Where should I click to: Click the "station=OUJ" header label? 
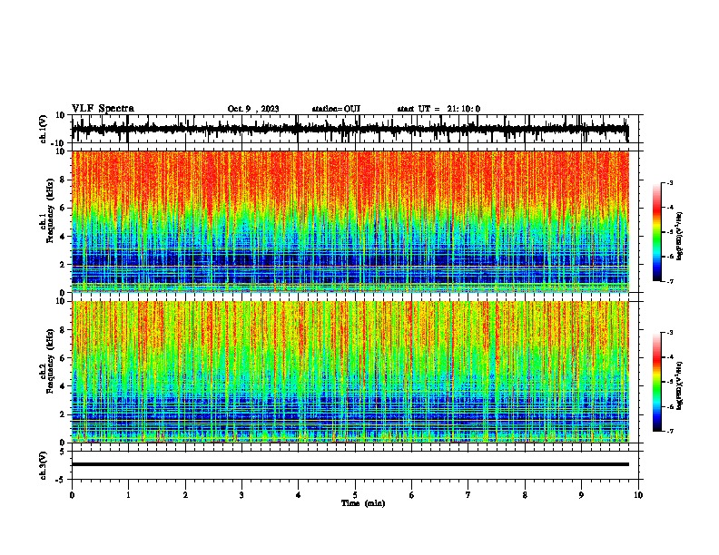(x=336, y=109)
